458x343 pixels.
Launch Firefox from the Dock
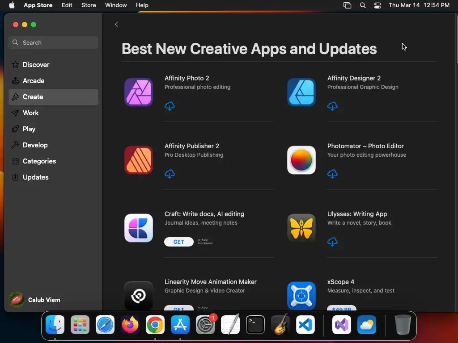pos(130,325)
